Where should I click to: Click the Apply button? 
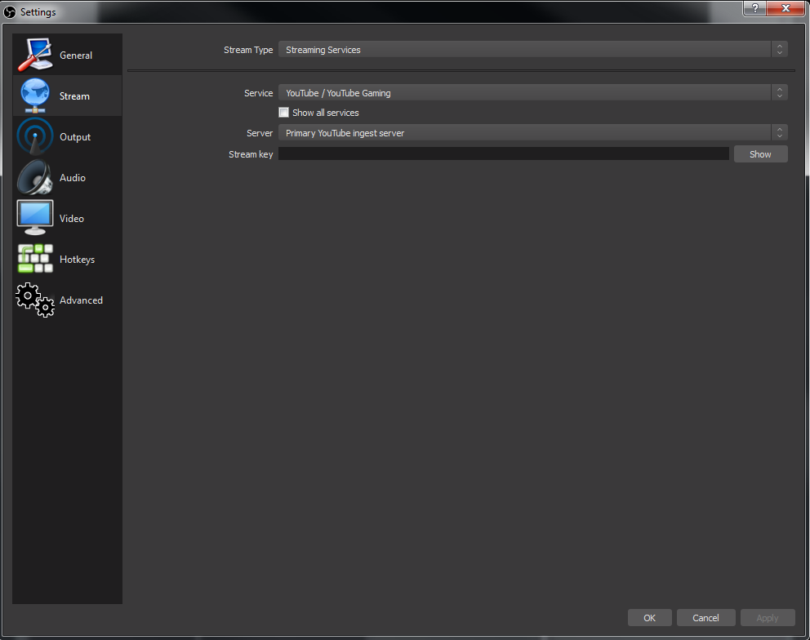tap(767, 618)
